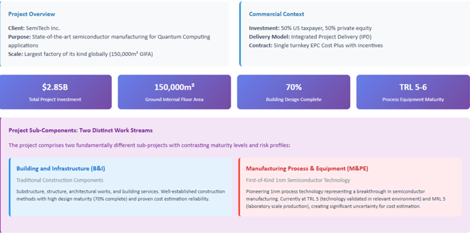470x235 pixels.
Task: Click the B&I substructure description paragraph
Action: (121, 195)
